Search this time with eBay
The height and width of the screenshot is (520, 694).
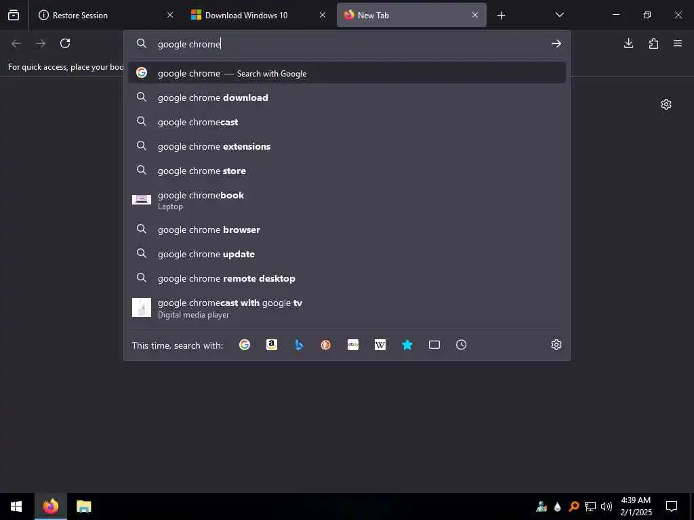(352, 345)
